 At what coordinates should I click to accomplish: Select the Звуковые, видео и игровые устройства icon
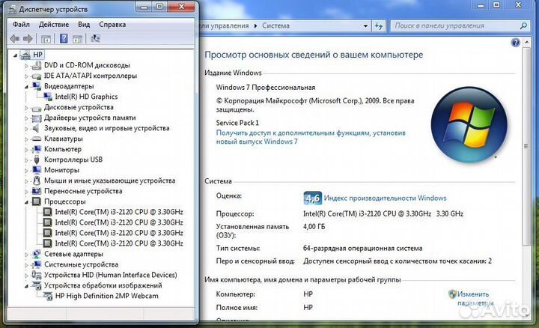pyautogui.click(x=36, y=128)
